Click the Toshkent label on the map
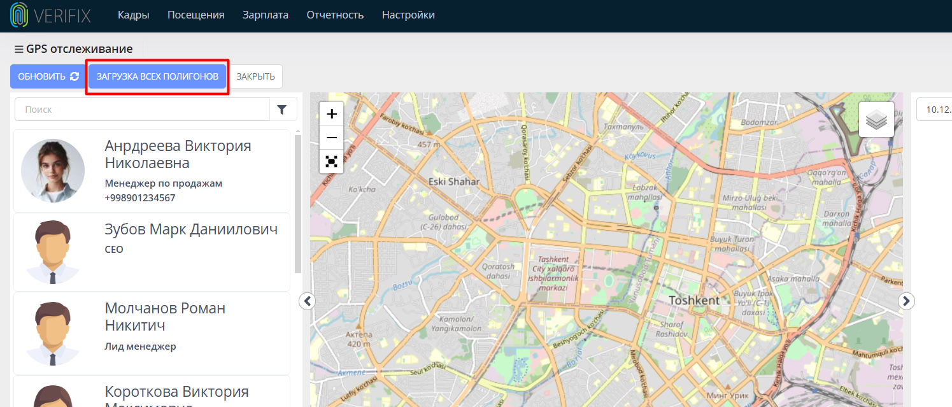 [x=694, y=301]
